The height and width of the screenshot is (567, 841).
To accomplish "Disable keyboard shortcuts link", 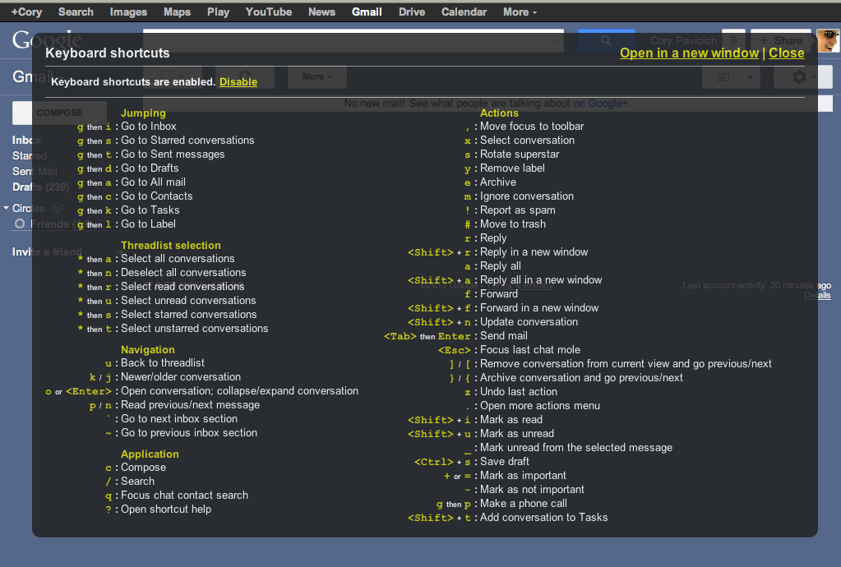I will [x=238, y=82].
